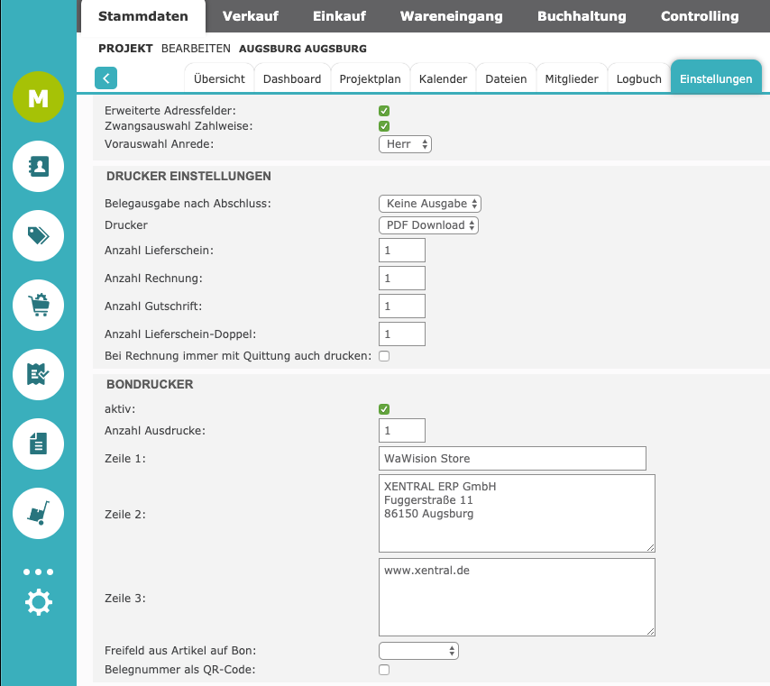Open the Vorauswahl Anrede dropdown
The height and width of the screenshot is (686, 770).
click(405, 144)
